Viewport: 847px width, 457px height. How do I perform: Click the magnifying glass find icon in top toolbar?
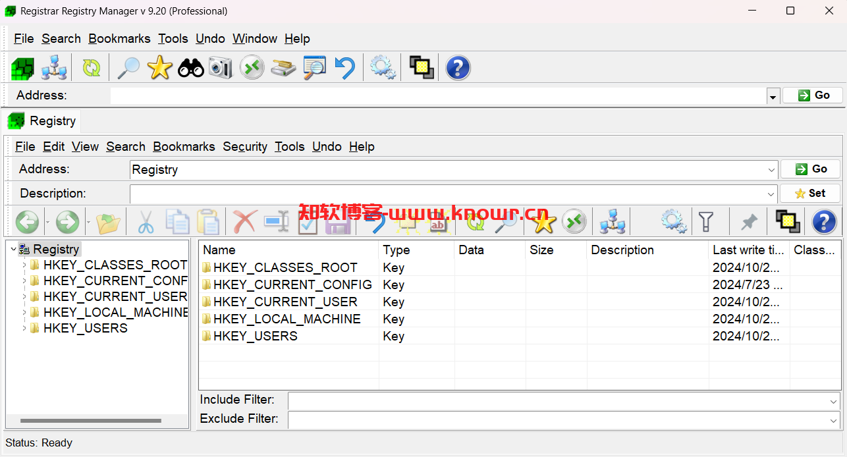pyautogui.click(x=128, y=68)
